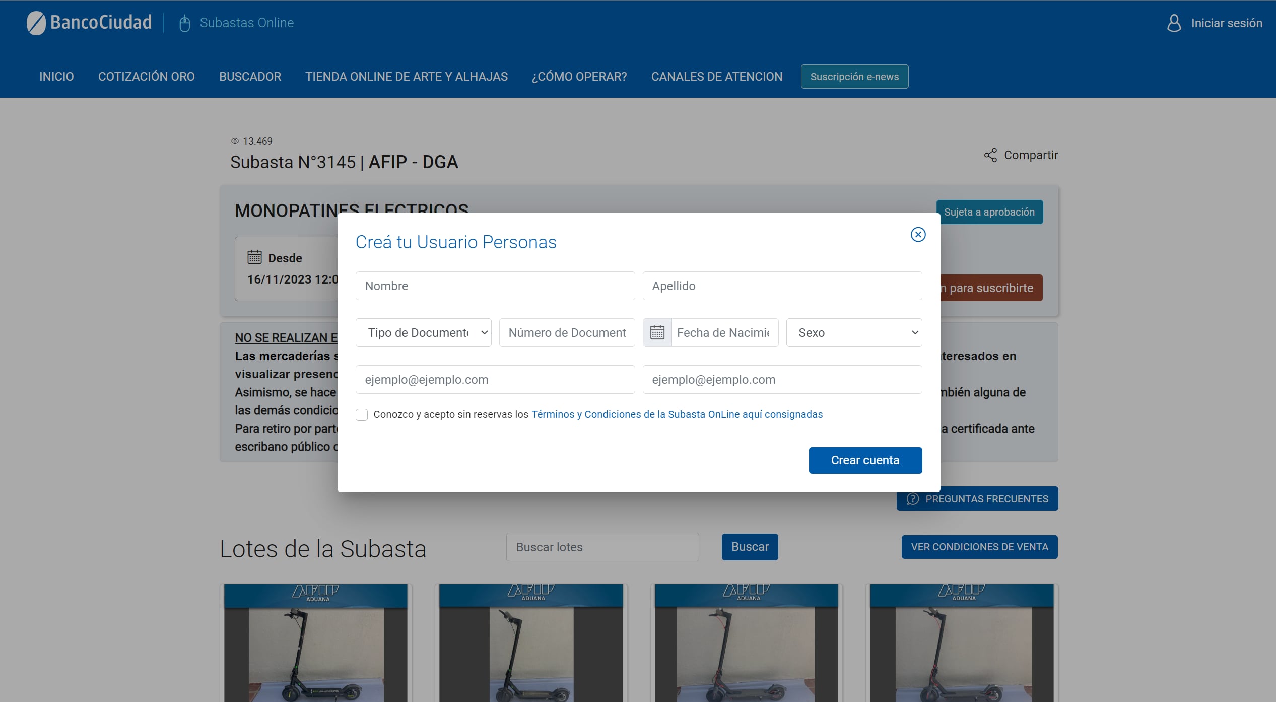Focus the Buscar lotes search box
The width and height of the screenshot is (1276, 702).
pyautogui.click(x=602, y=547)
